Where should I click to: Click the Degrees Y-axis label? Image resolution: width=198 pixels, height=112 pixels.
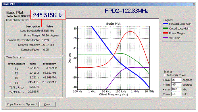(70, 58)
